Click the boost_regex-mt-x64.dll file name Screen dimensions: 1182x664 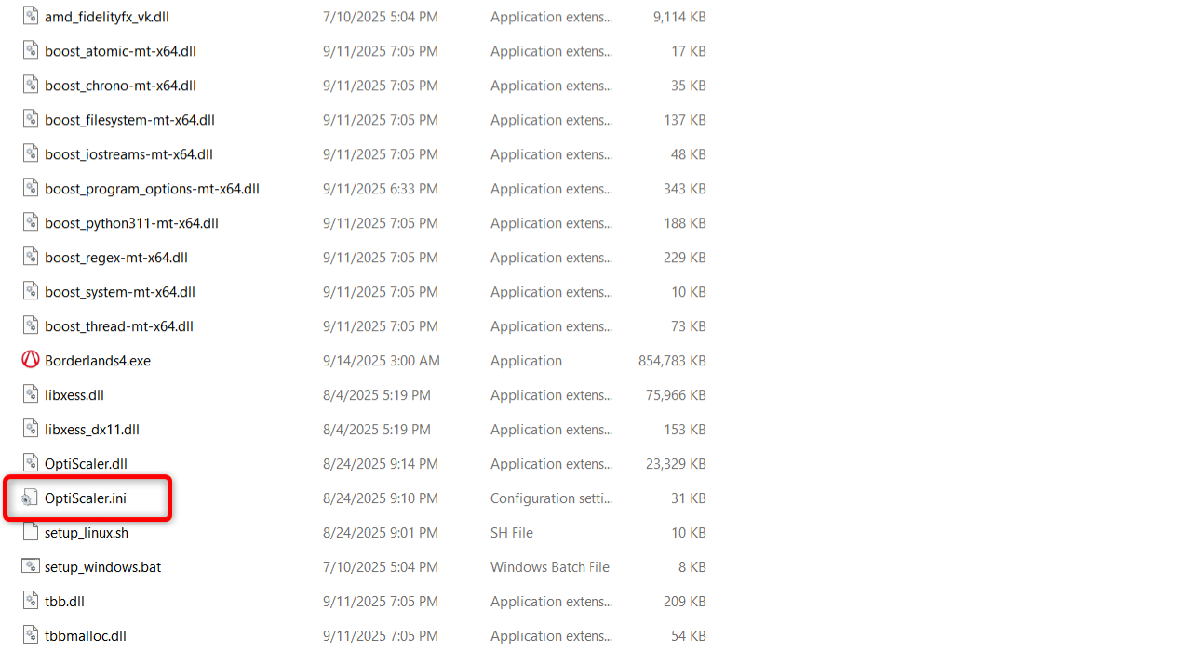116,258
